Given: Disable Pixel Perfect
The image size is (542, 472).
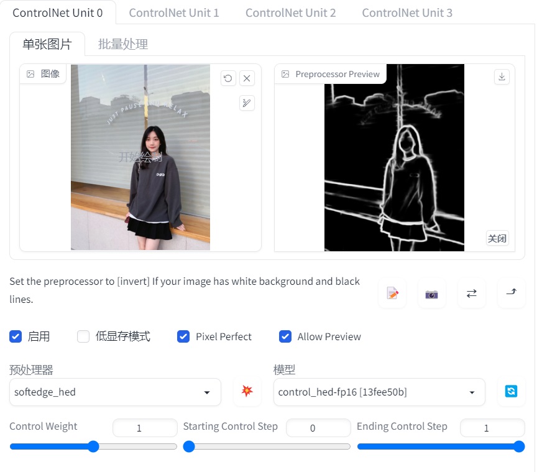Looking at the screenshot, I should pyautogui.click(x=183, y=336).
